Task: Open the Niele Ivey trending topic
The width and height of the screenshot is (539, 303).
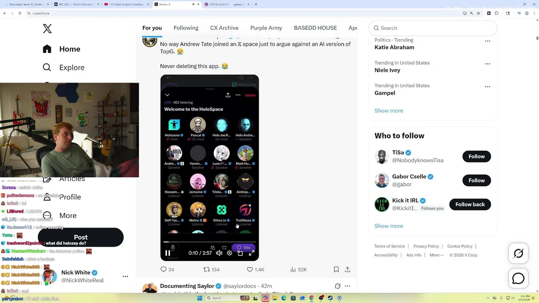Action: tap(387, 70)
